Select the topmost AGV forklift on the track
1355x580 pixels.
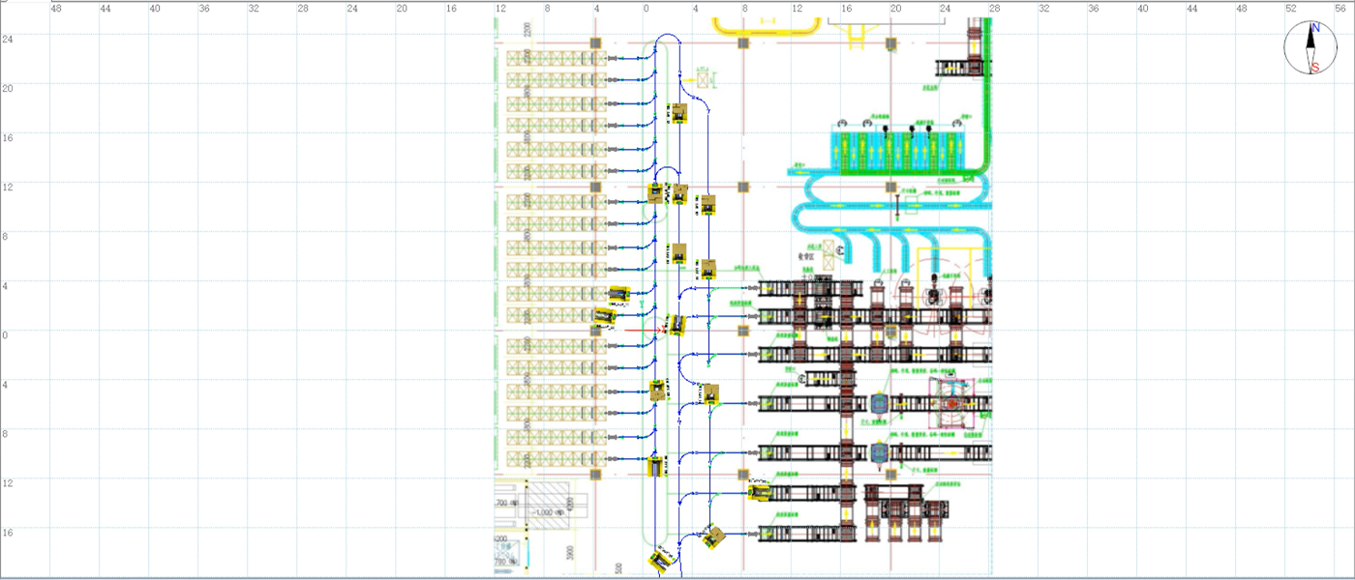[679, 113]
